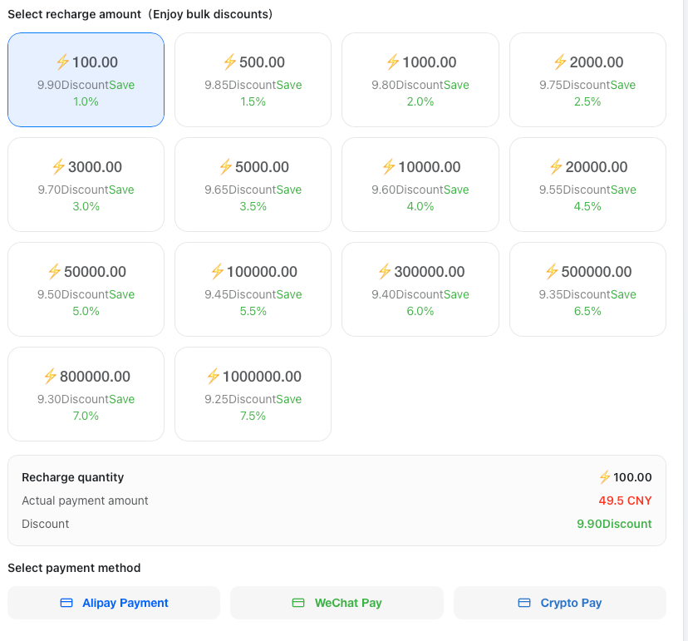
Task: Click the lightning icon on 1000000.00 card
Action: click(x=214, y=377)
